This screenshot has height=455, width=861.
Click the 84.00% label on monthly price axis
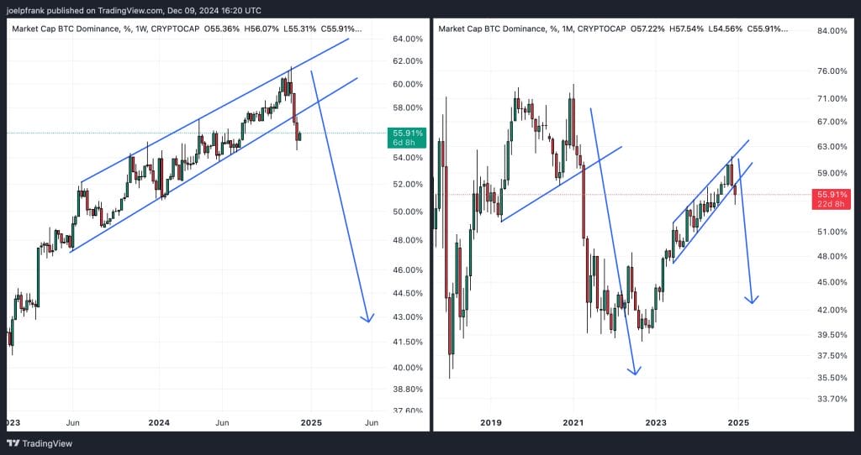[x=828, y=32]
